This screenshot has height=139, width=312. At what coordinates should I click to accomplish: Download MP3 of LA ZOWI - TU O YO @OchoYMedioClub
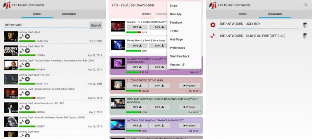[137, 126]
